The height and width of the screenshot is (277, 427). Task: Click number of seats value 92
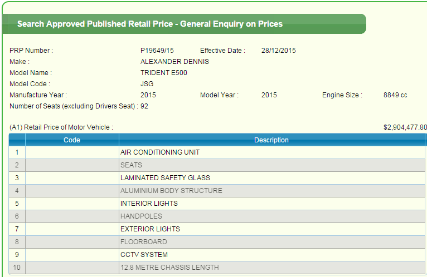(x=144, y=106)
